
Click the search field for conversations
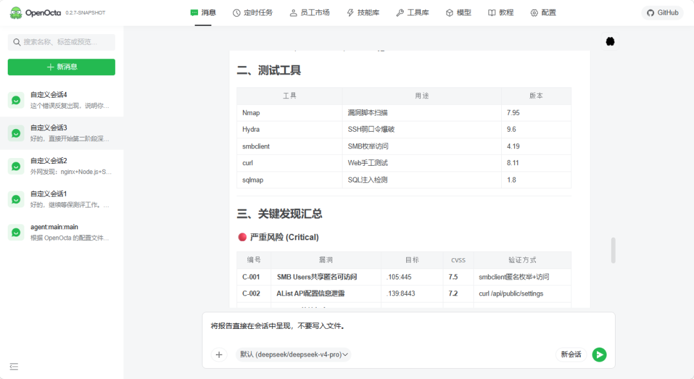tap(62, 42)
